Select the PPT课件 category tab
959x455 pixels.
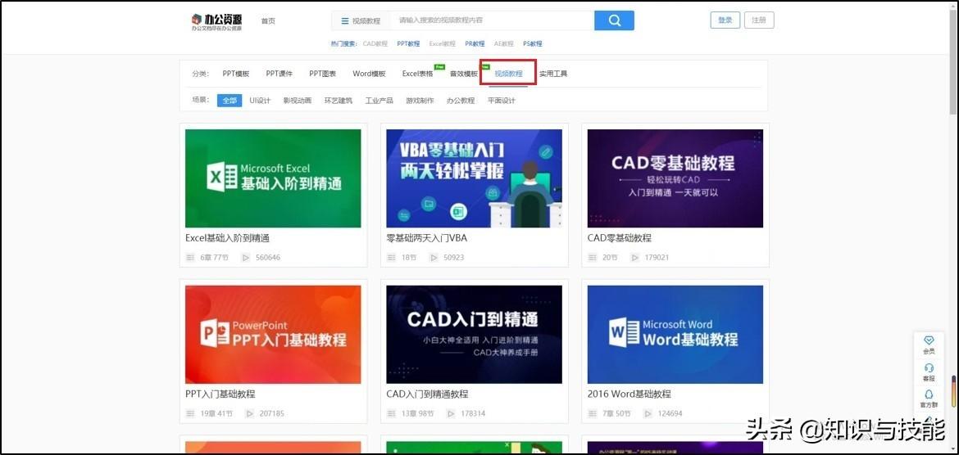point(279,74)
